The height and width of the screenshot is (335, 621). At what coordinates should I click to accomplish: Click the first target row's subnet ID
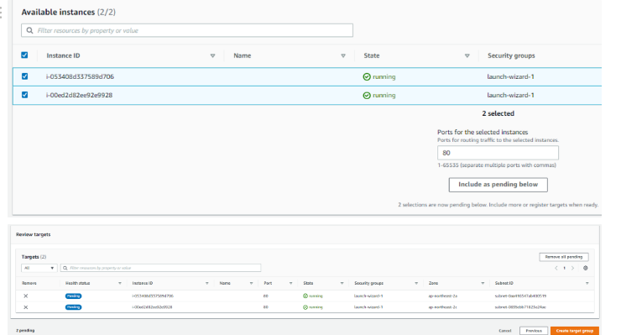pyautogui.click(x=520, y=296)
